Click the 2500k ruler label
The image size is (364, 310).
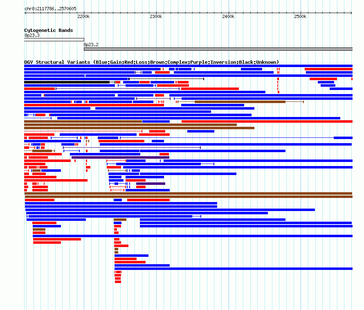click(300, 16)
